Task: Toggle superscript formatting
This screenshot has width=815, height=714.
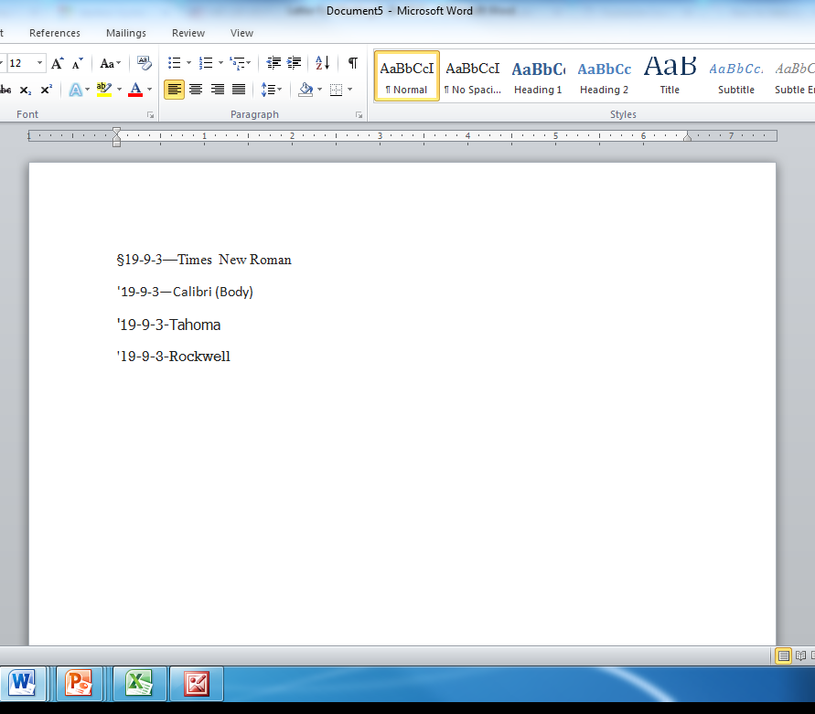Action: pos(47,90)
